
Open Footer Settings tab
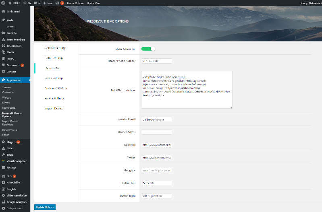[x=54, y=99]
